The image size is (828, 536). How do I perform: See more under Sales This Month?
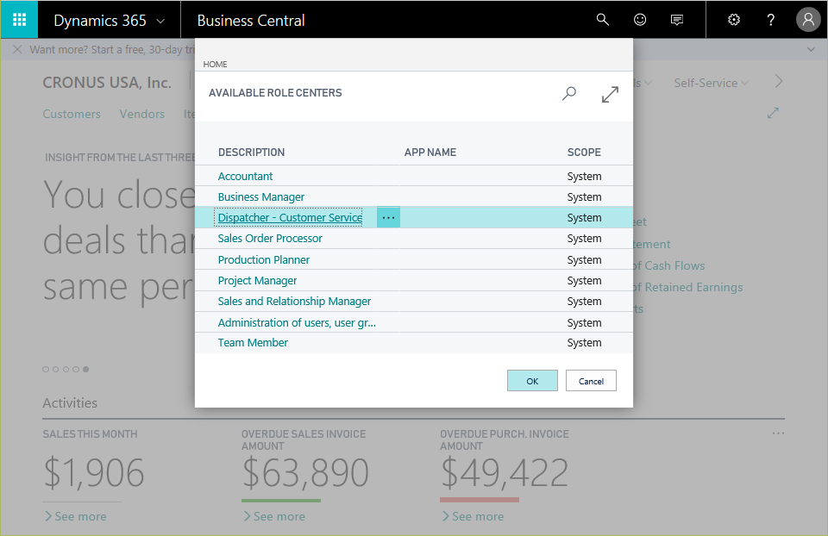[76, 516]
